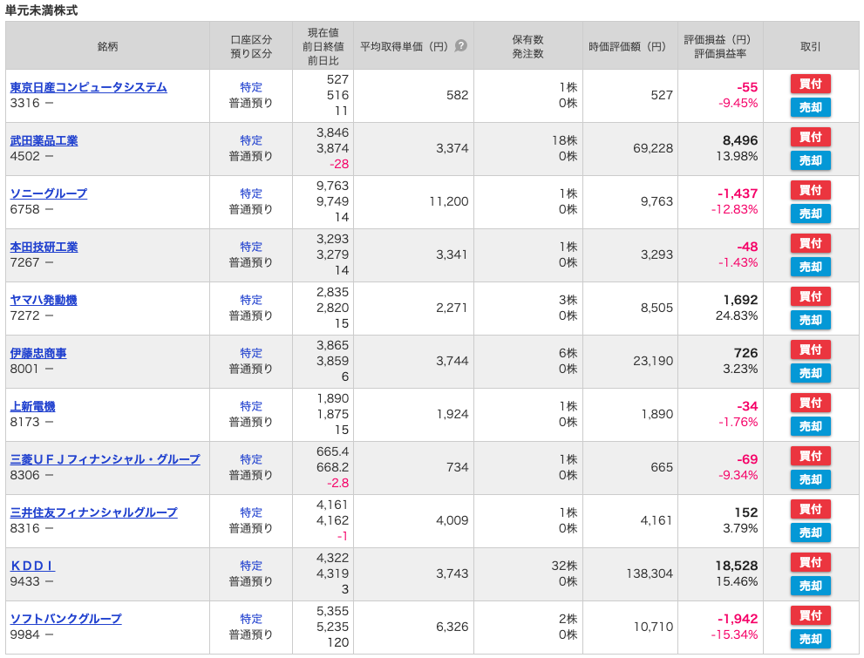This screenshot has width=864, height=658.
Task: Click 買付 for ソフトバンクグループ
Action: tap(811, 615)
